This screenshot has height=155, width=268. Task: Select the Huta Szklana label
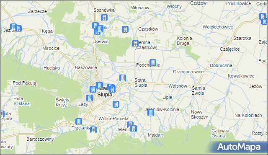(22, 101)
